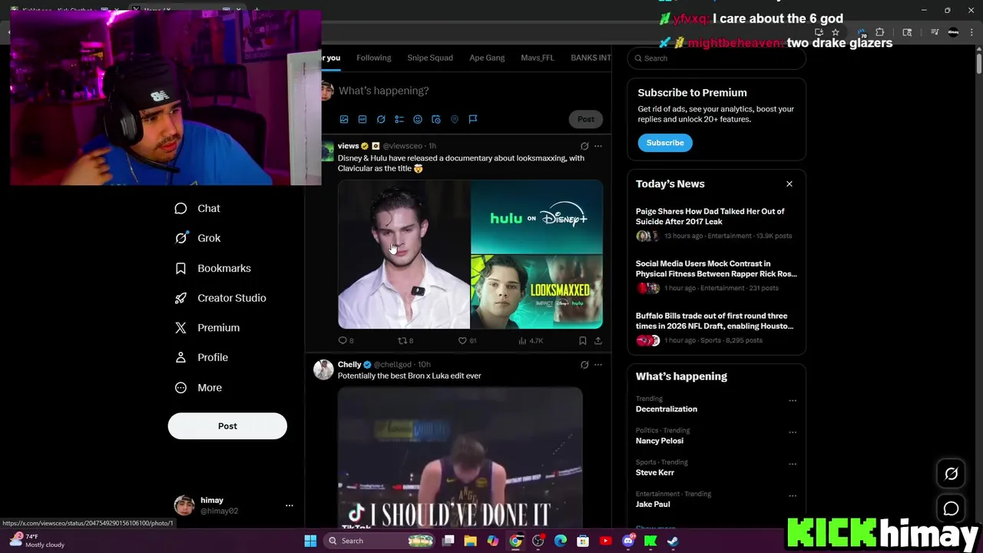Open Steam from the taskbar
The image size is (983, 553).
[x=673, y=541]
